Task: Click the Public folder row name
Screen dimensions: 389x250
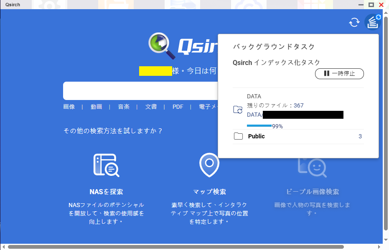Action: pos(256,136)
